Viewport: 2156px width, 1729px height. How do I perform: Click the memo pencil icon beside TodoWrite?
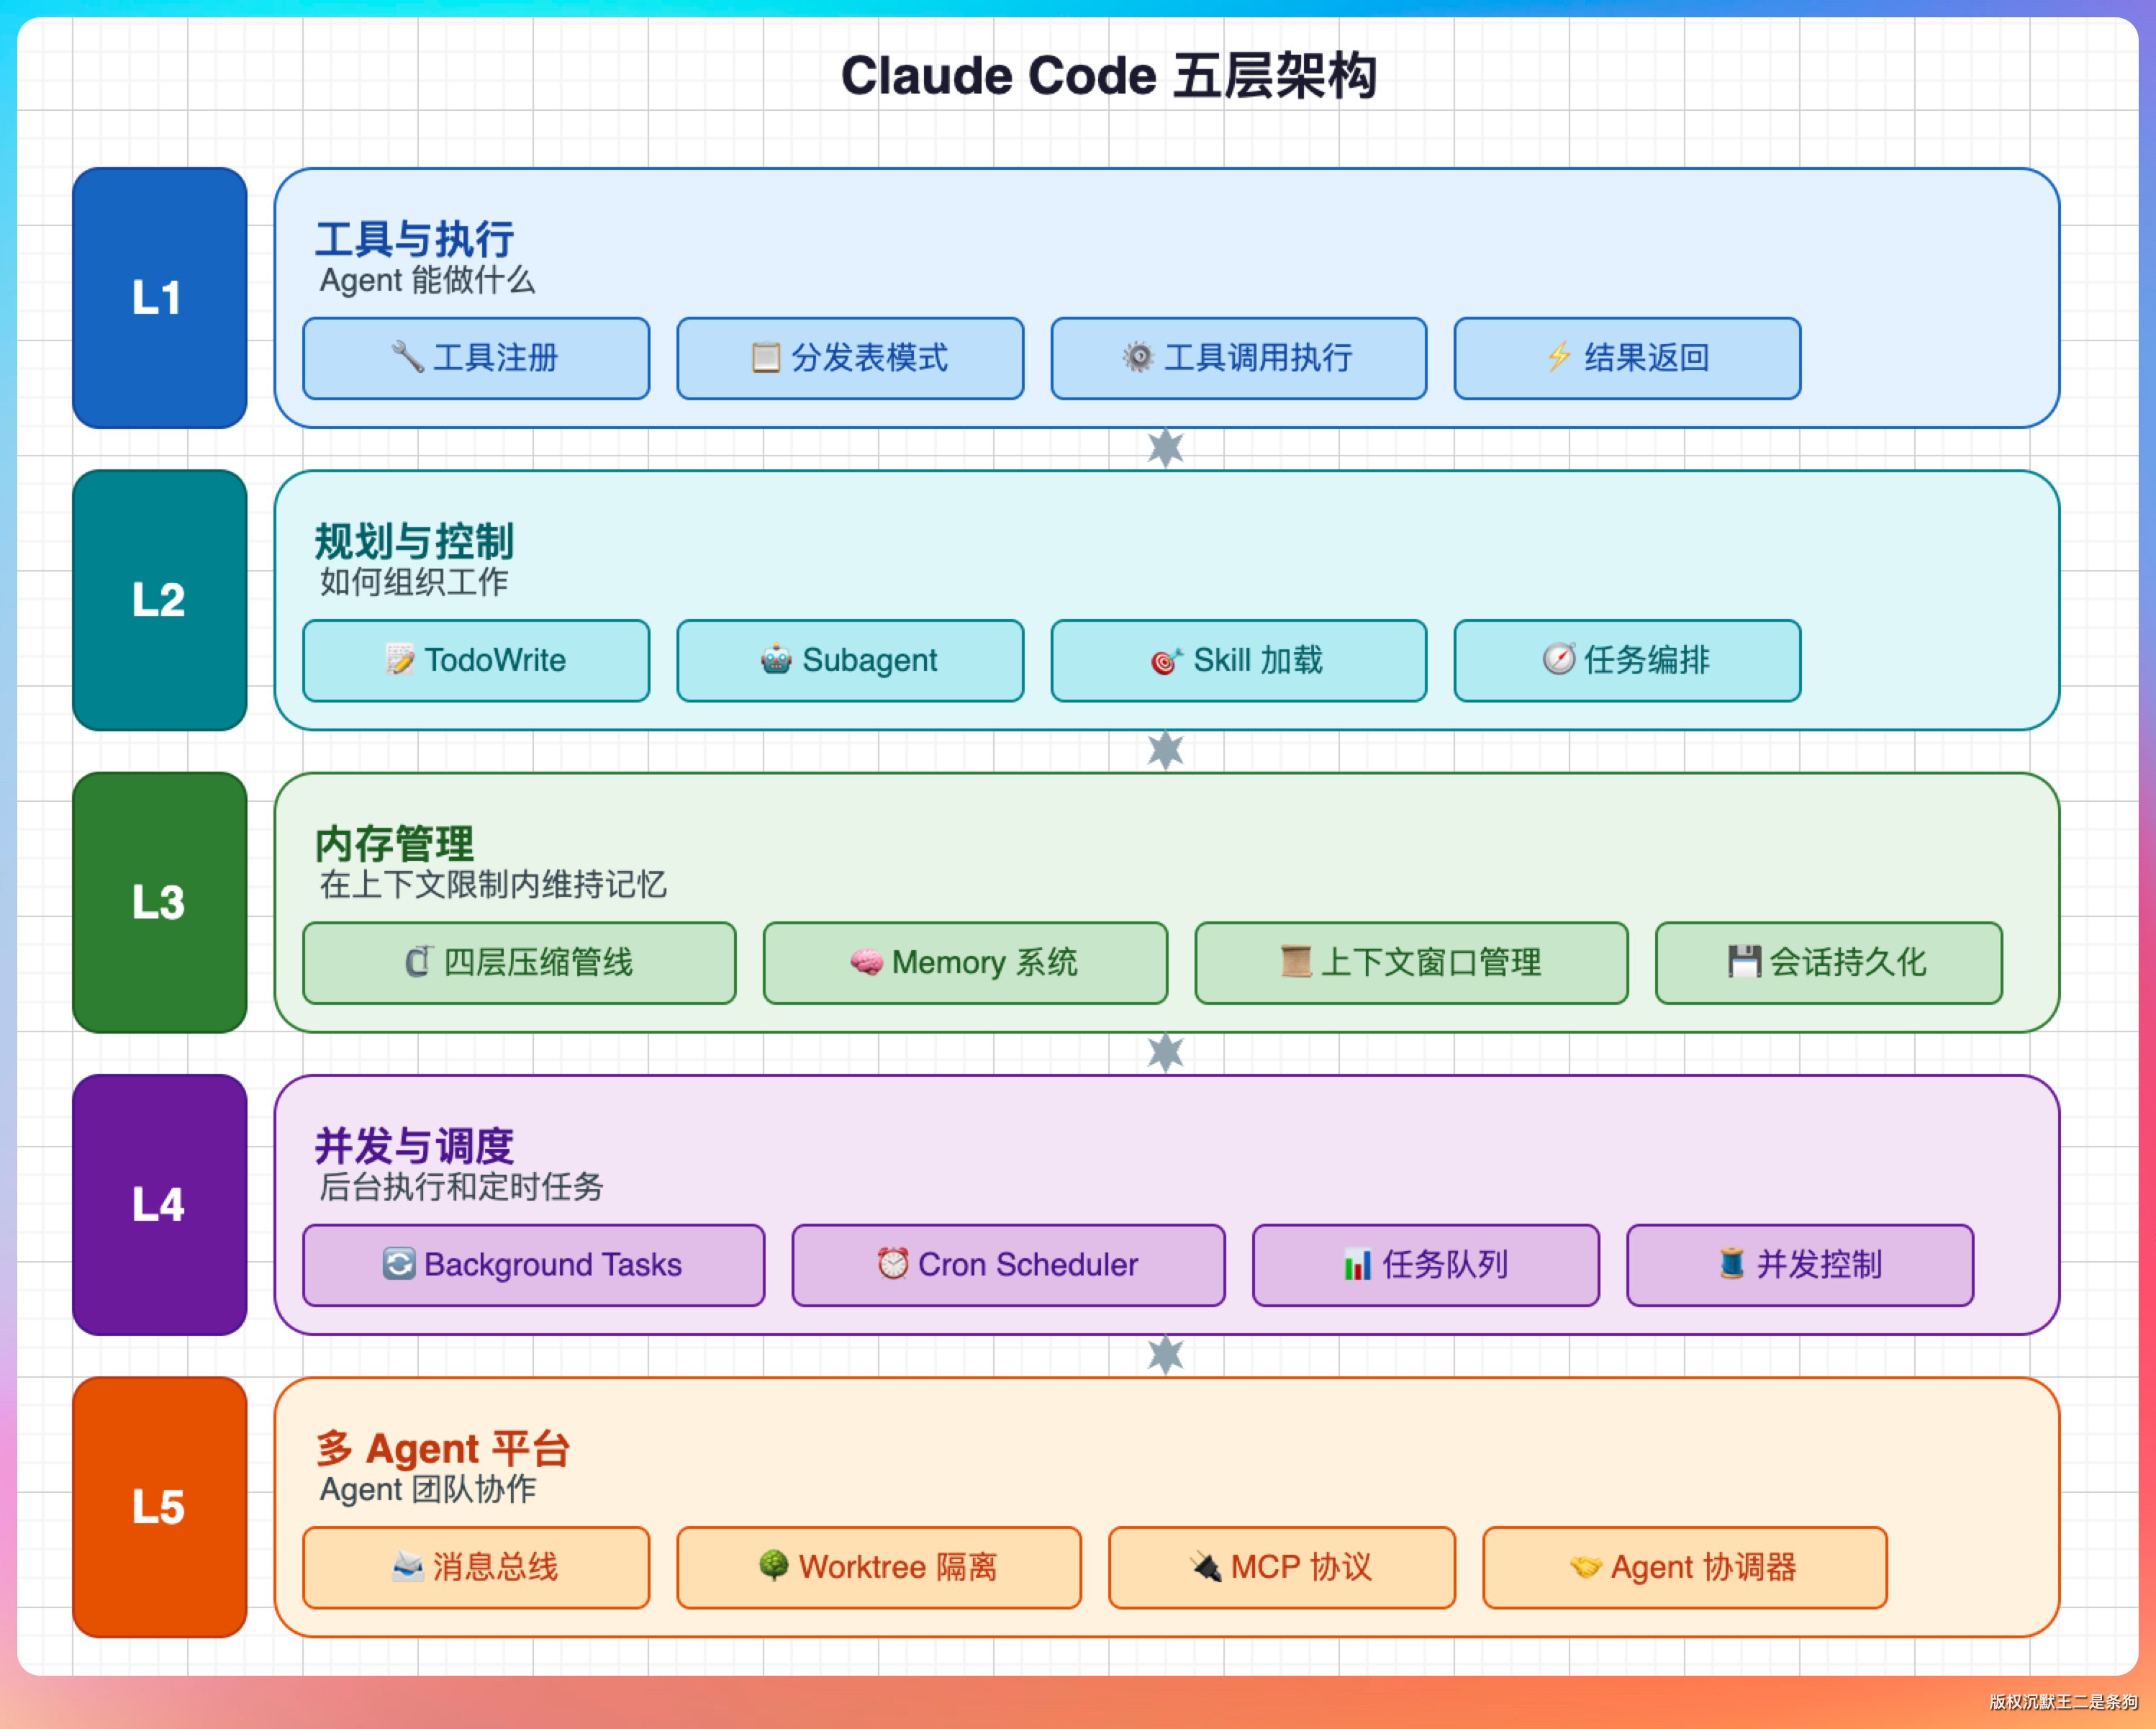[x=400, y=660]
